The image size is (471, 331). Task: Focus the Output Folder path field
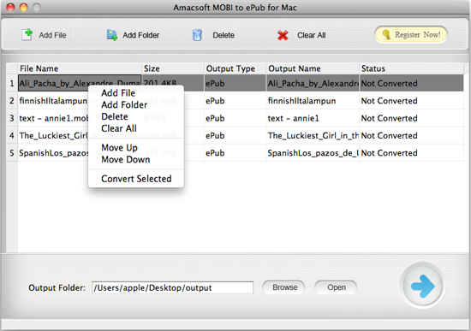(x=172, y=287)
